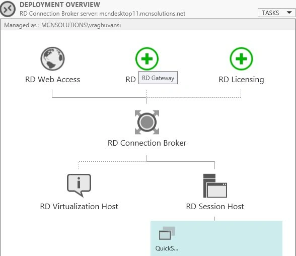The width and height of the screenshot is (296, 256).
Task: Select the RD Connection Broker icon
Action: click(x=147, y=122)
